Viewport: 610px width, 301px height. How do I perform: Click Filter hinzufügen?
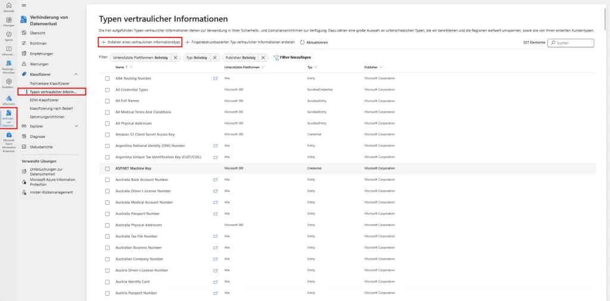(292, 58)
